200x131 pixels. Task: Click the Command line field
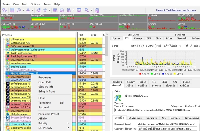coord(167,124)
